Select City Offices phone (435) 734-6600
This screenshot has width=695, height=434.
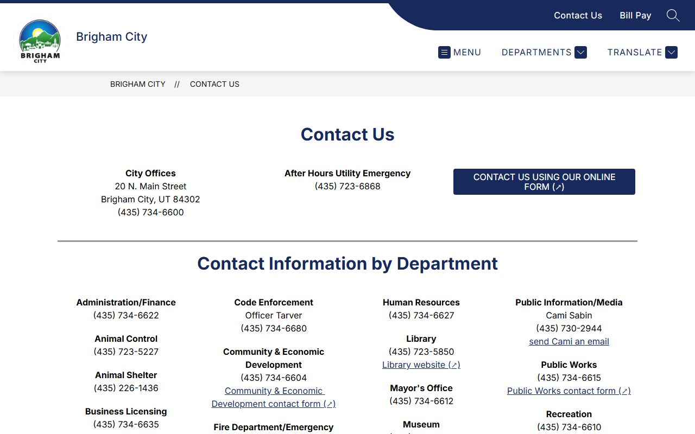point(150,212)
